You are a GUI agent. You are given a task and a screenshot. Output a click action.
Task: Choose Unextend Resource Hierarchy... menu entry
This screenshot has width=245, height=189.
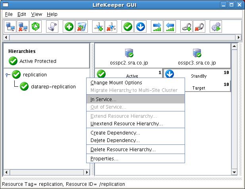tap(135, 124)
